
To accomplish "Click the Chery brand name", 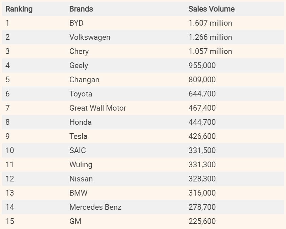I will coord(79,52).
